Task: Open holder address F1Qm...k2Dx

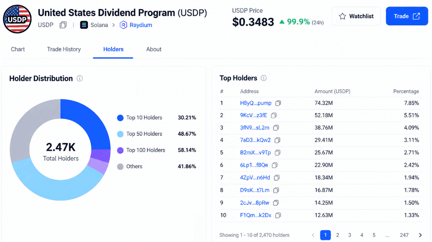Action: click(256, 215)
